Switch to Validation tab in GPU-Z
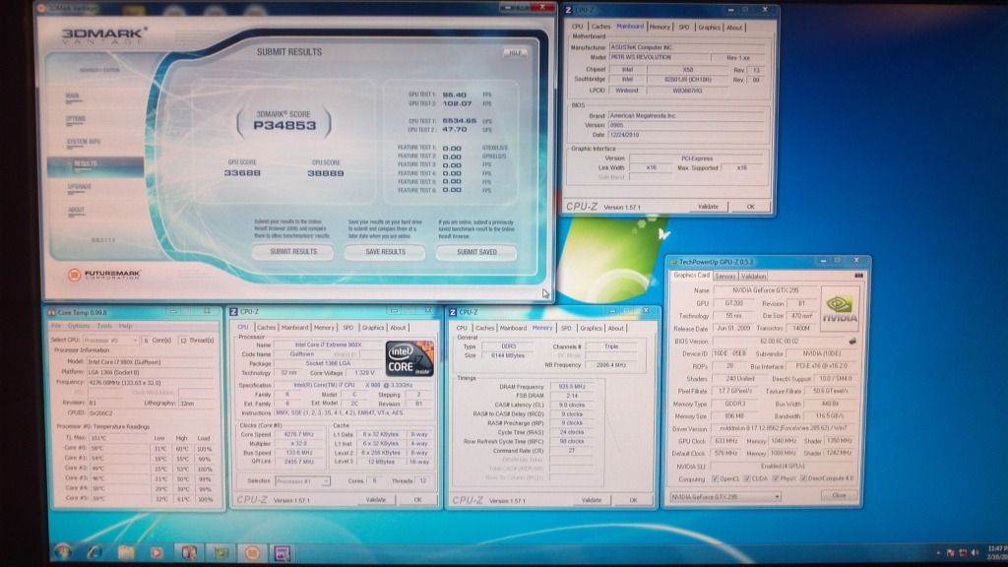The width and height of the screenshot is (1008, 567). [753, 277]
